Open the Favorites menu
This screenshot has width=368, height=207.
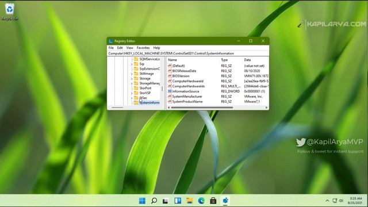click(x=143, y=48)
